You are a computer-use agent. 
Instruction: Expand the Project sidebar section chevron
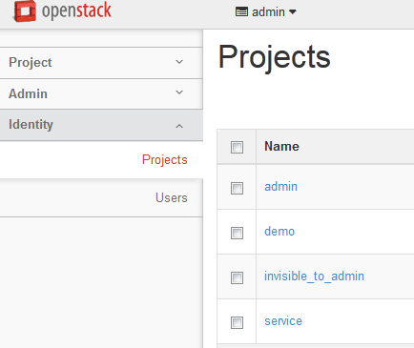pos(179,62)
